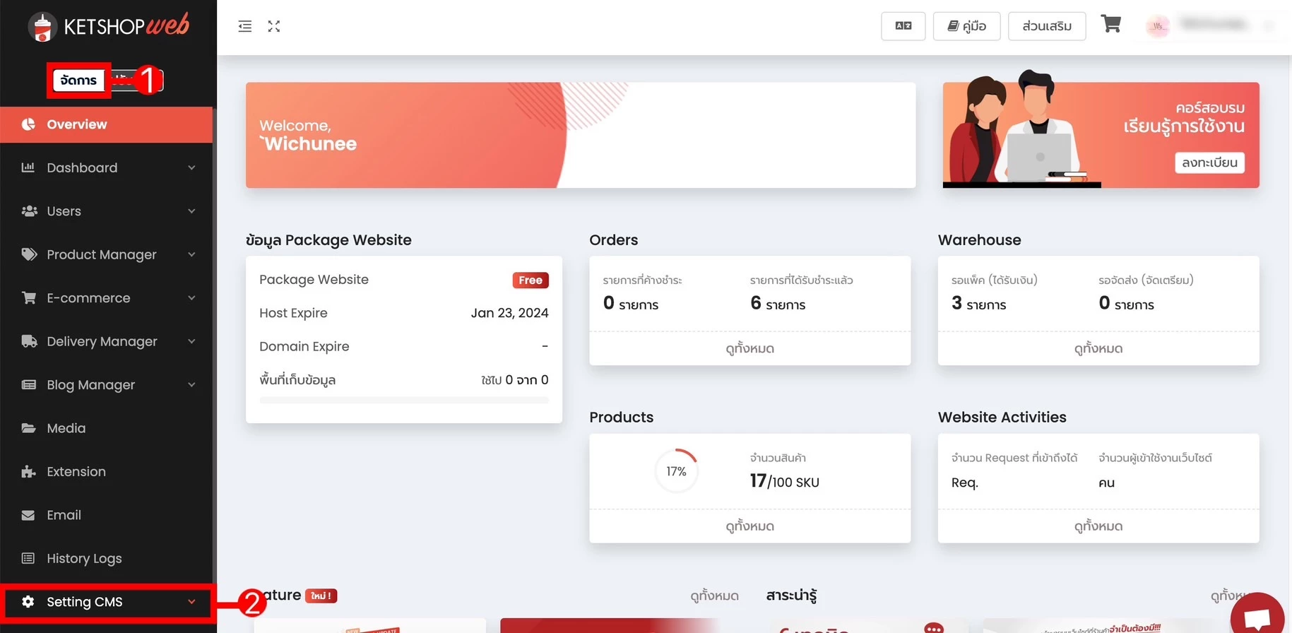This screenshot has width=1292, height=633.
Task: Open the History Logs menu item
Action: pos(84,559)
